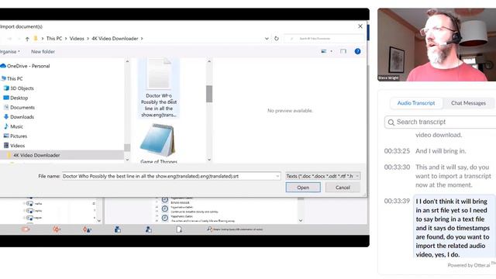This screenshot has height=279, width=496.
Task: Click the Search transcript field
Action: click(440, 122)
